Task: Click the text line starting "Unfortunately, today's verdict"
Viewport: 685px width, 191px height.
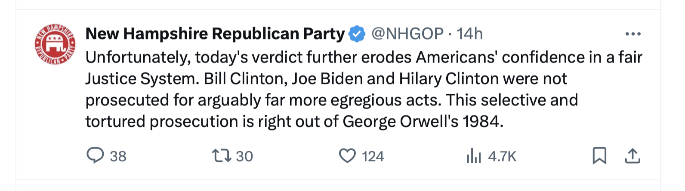Action: pyautogui.click(x=364, y=57)
